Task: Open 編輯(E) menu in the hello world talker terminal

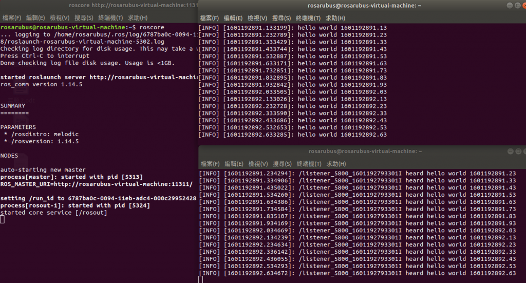Action: coord(233,18)
